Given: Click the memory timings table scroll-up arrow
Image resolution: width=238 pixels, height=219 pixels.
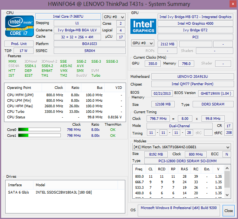Looking at the screenshot, I should pos(228,168).
